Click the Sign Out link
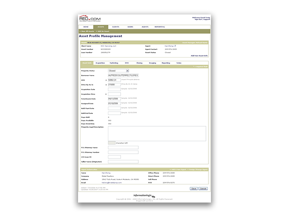This screenshot has height=217, width=289. [198, 19]
